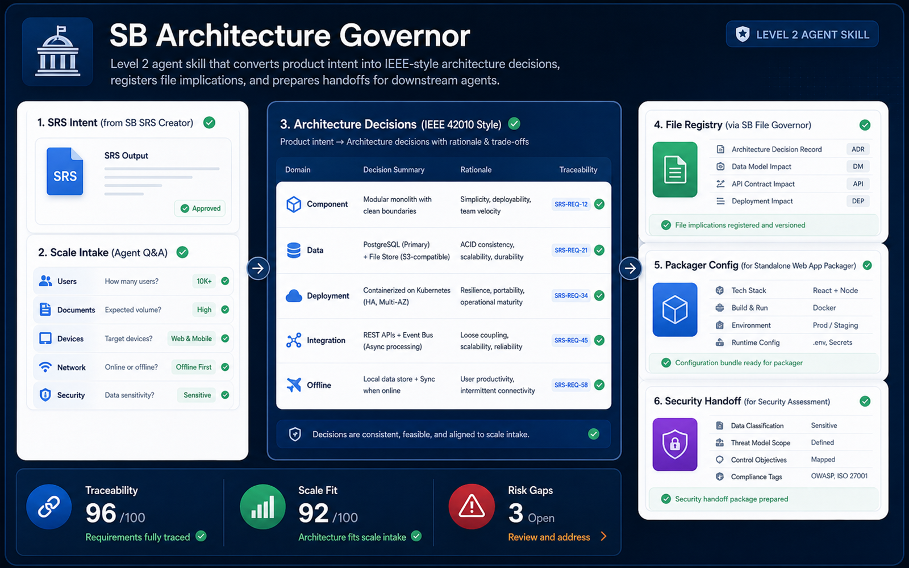
Task: Click the shield icon beside decisions consistency message
Action: coord(295,435)
